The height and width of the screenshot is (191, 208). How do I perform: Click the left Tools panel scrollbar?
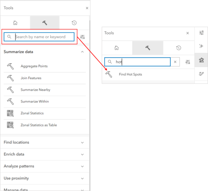(90, 106)
